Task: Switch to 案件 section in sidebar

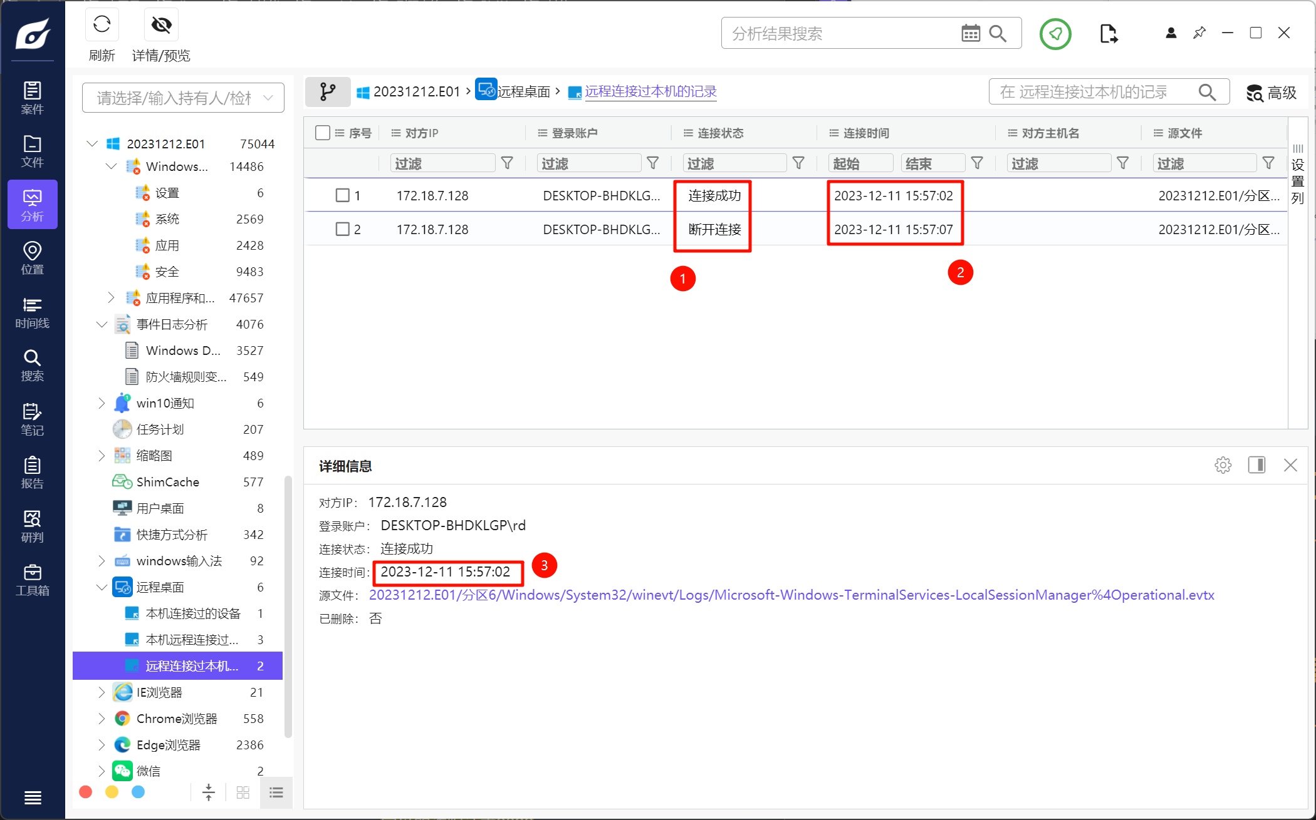Action: click(32, 98)
